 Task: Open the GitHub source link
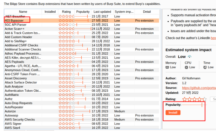[199, 88]
